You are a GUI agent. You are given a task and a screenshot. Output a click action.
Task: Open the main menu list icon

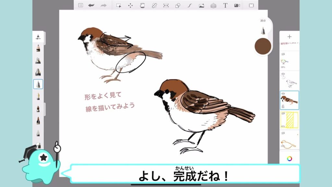click(80, 5)
